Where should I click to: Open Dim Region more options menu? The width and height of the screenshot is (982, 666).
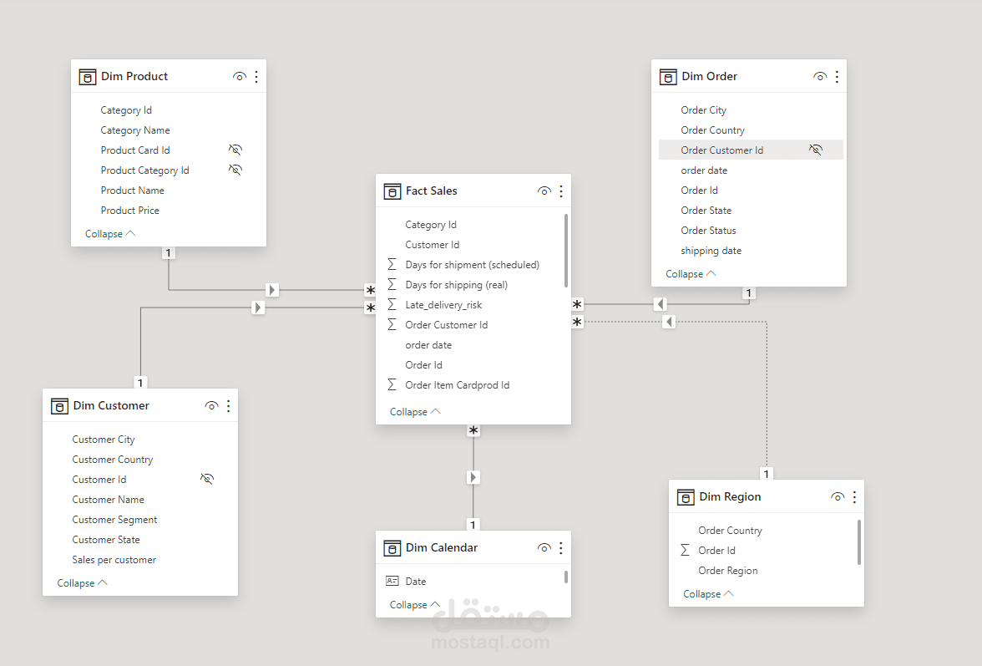[x=854, y=497]
